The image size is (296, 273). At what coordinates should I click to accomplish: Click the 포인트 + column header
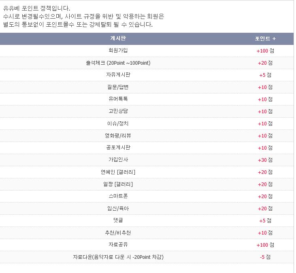pyautogui.click(x=265, y=39)
